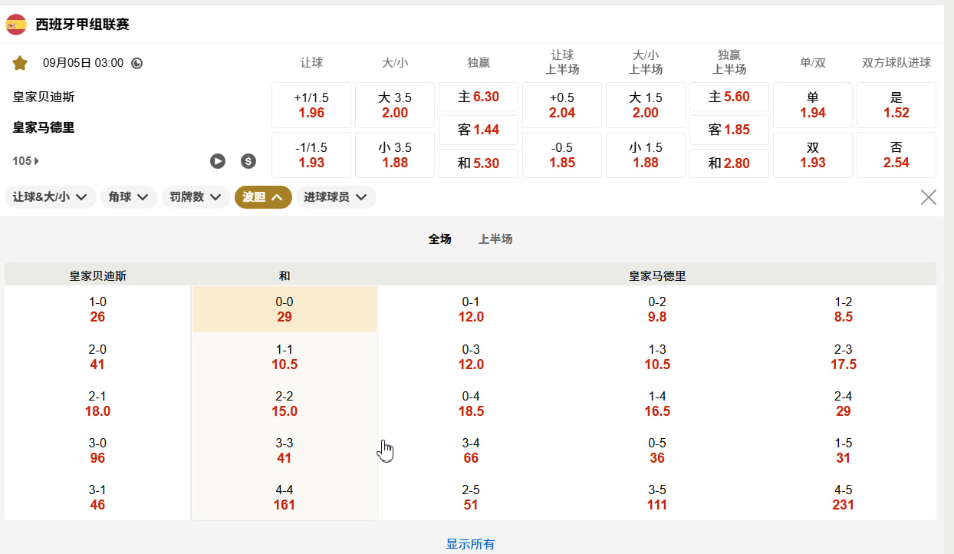Pick draw score 0-0 at 29

click(x=285, y=309)
